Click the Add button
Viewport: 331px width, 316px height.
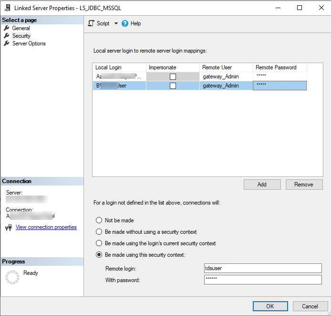point(262,185)
